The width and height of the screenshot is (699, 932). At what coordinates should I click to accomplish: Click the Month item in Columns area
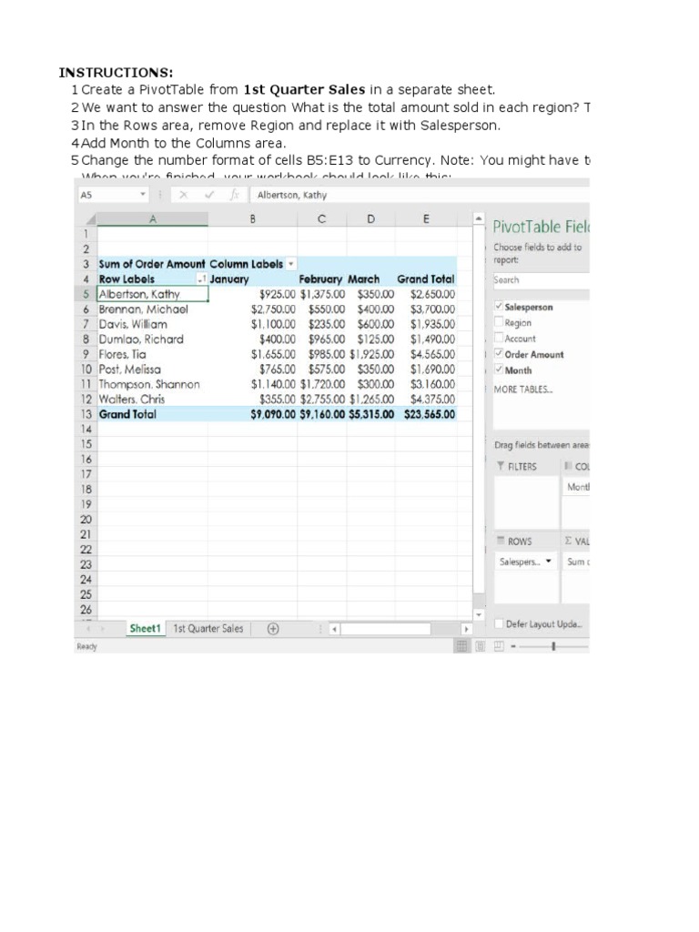tap(576, 487)
